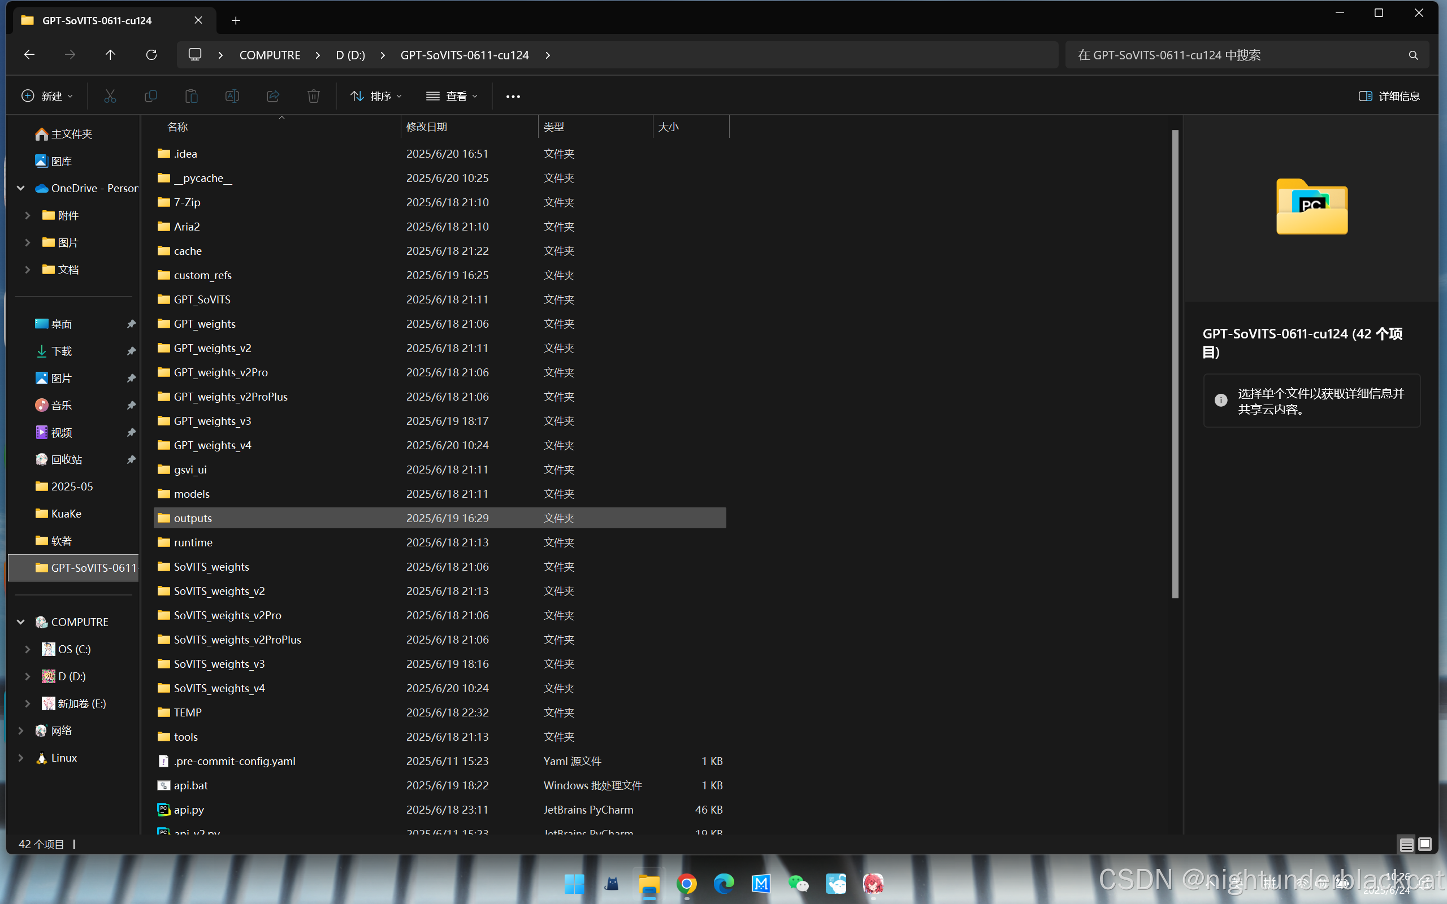Click the Paste clipboard icon

(x=192, y=96)
